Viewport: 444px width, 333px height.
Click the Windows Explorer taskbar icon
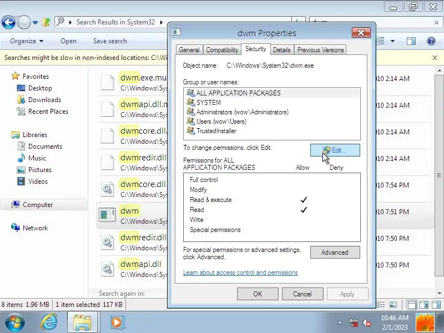click(x=82, y=322)
